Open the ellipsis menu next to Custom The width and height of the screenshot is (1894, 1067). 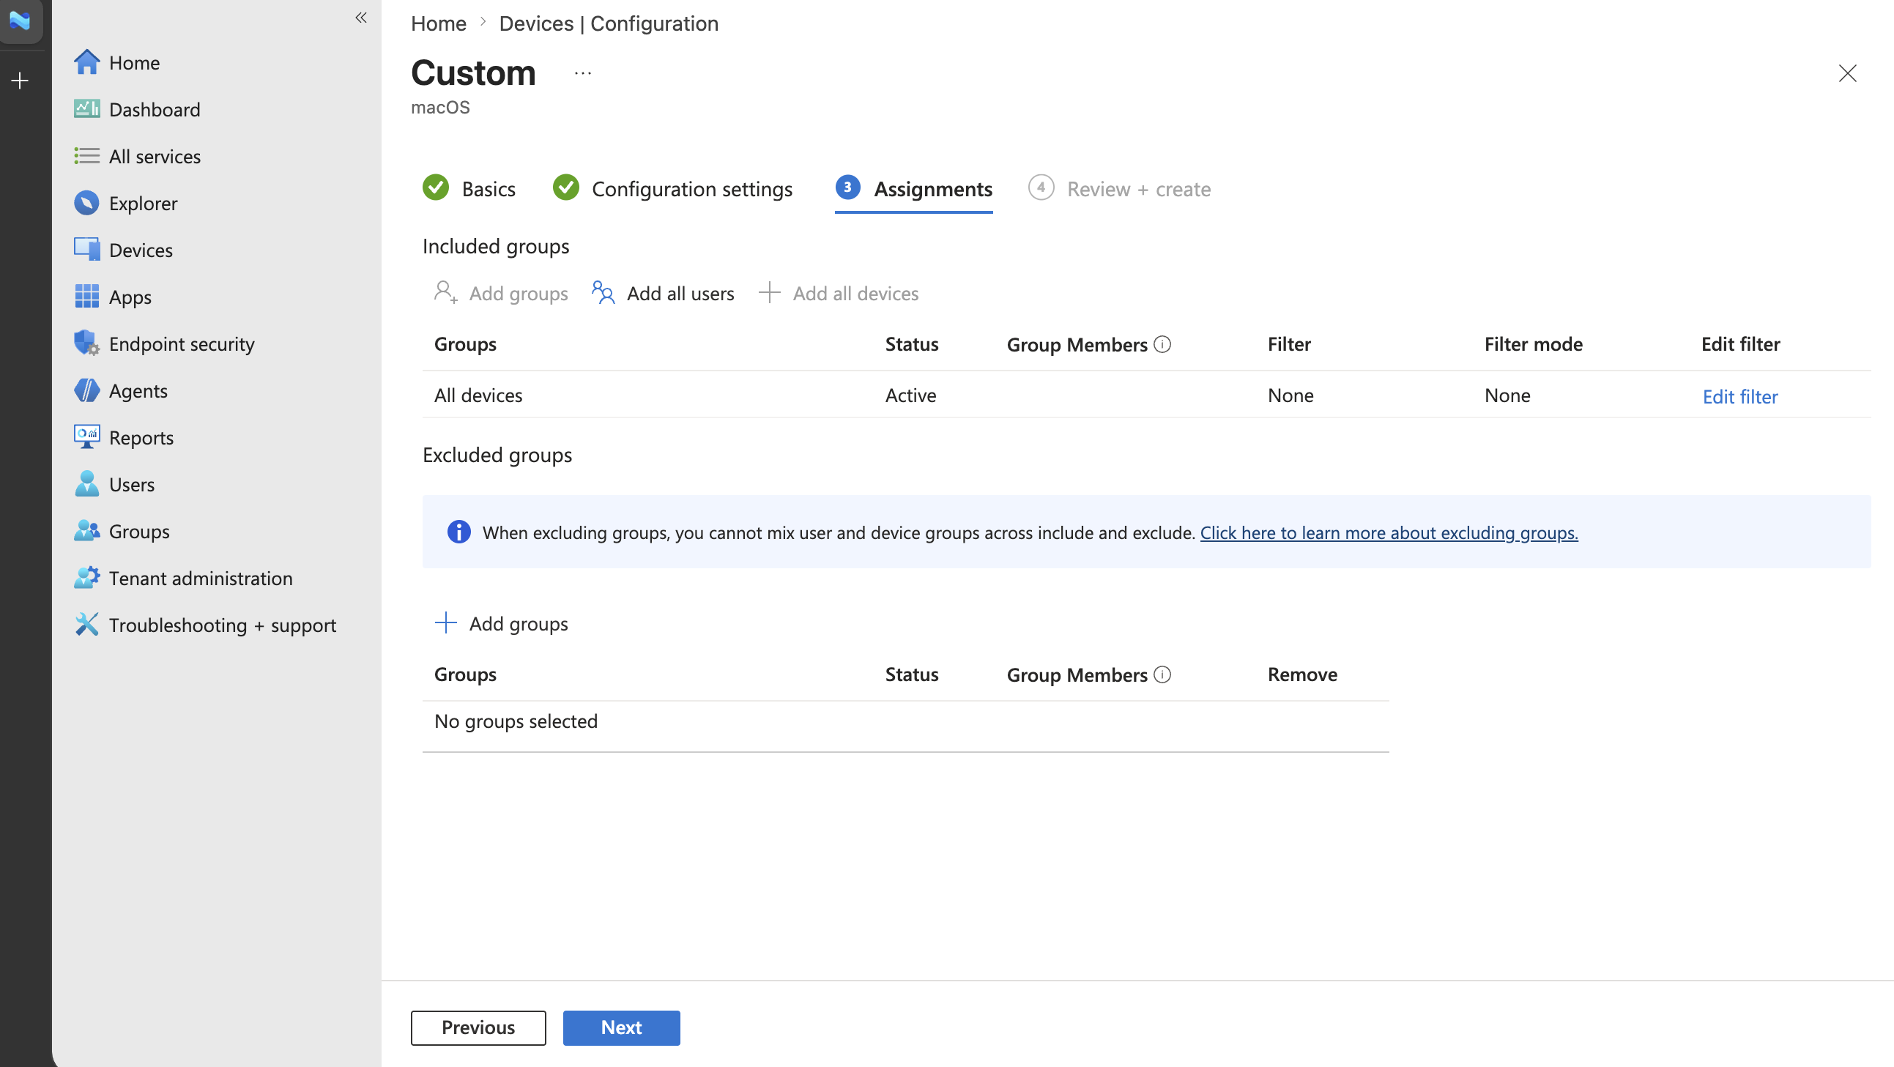point(583,73)
